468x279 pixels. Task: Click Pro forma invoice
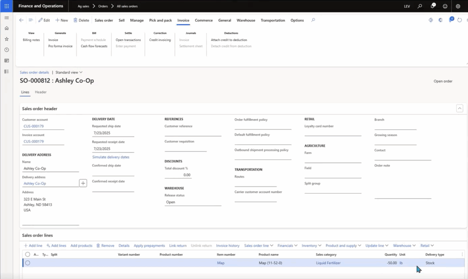(60, 46)
